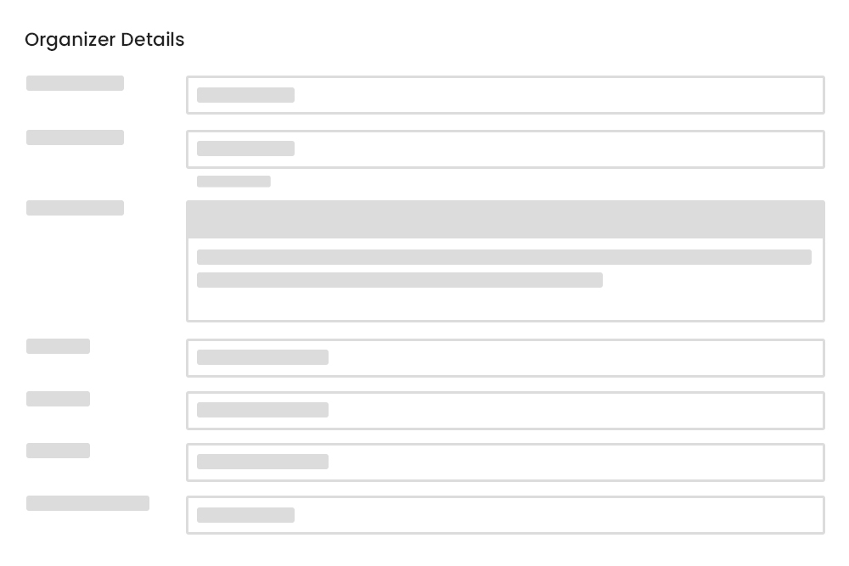
Task: Click the placeholder bar in the first field
Action: coord(245,94)
